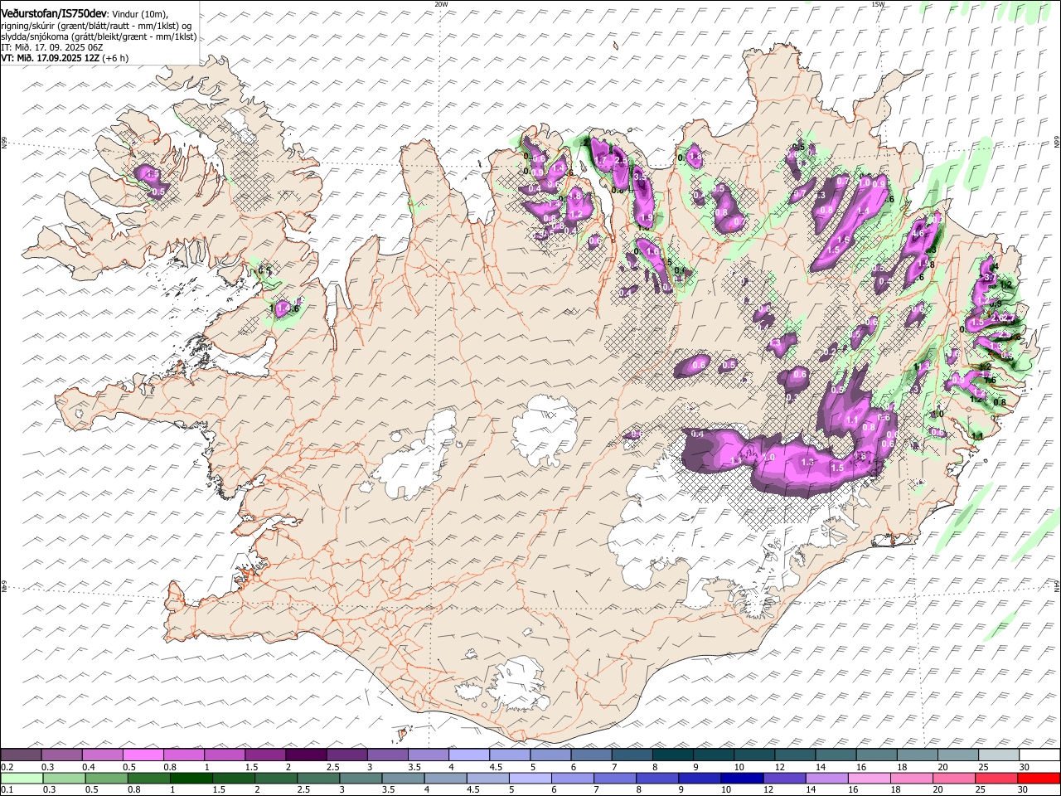The width and height of the screenshot is (1061, 796).
Task: Pick the bottom-row legend swatch starting at 0.5
Action: [106, 779]
